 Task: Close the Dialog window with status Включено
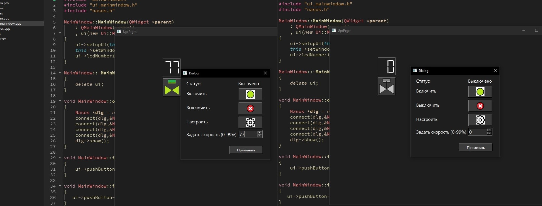265,73
